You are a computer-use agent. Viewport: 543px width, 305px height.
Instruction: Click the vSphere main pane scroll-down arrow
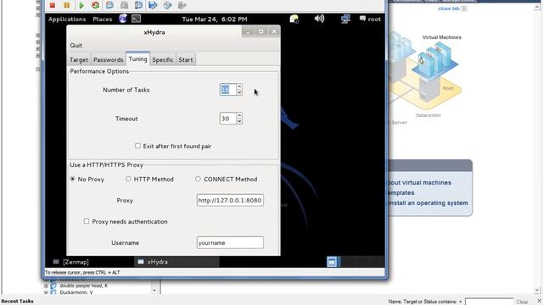point(537,290)
